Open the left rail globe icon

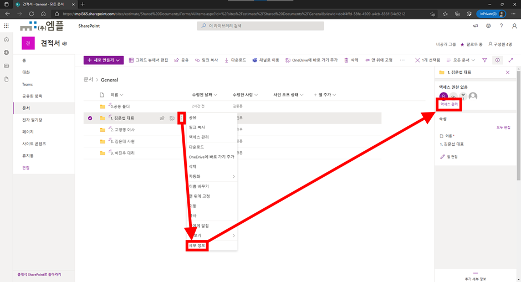[x=6, y=53]
